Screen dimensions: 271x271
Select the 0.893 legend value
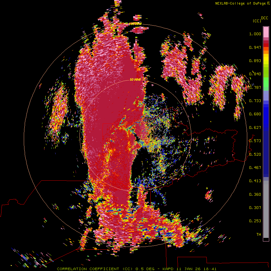tap(255, 61)
